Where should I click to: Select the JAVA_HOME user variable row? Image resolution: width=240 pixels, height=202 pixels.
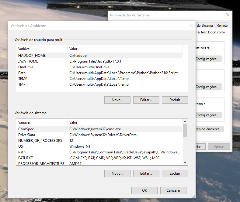point(100,61)
